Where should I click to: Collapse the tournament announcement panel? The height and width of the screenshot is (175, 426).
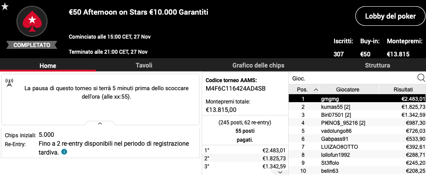[x=100, y=123]
